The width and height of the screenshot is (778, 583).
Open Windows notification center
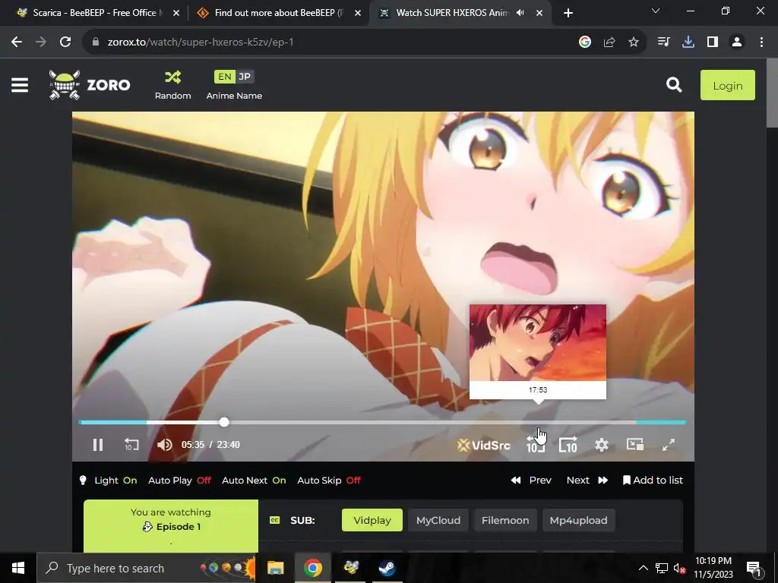pos(754,568)
